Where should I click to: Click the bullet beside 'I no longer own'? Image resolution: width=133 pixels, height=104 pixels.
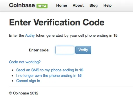12,76
